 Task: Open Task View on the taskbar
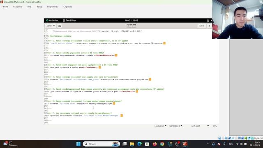[125, 144]
